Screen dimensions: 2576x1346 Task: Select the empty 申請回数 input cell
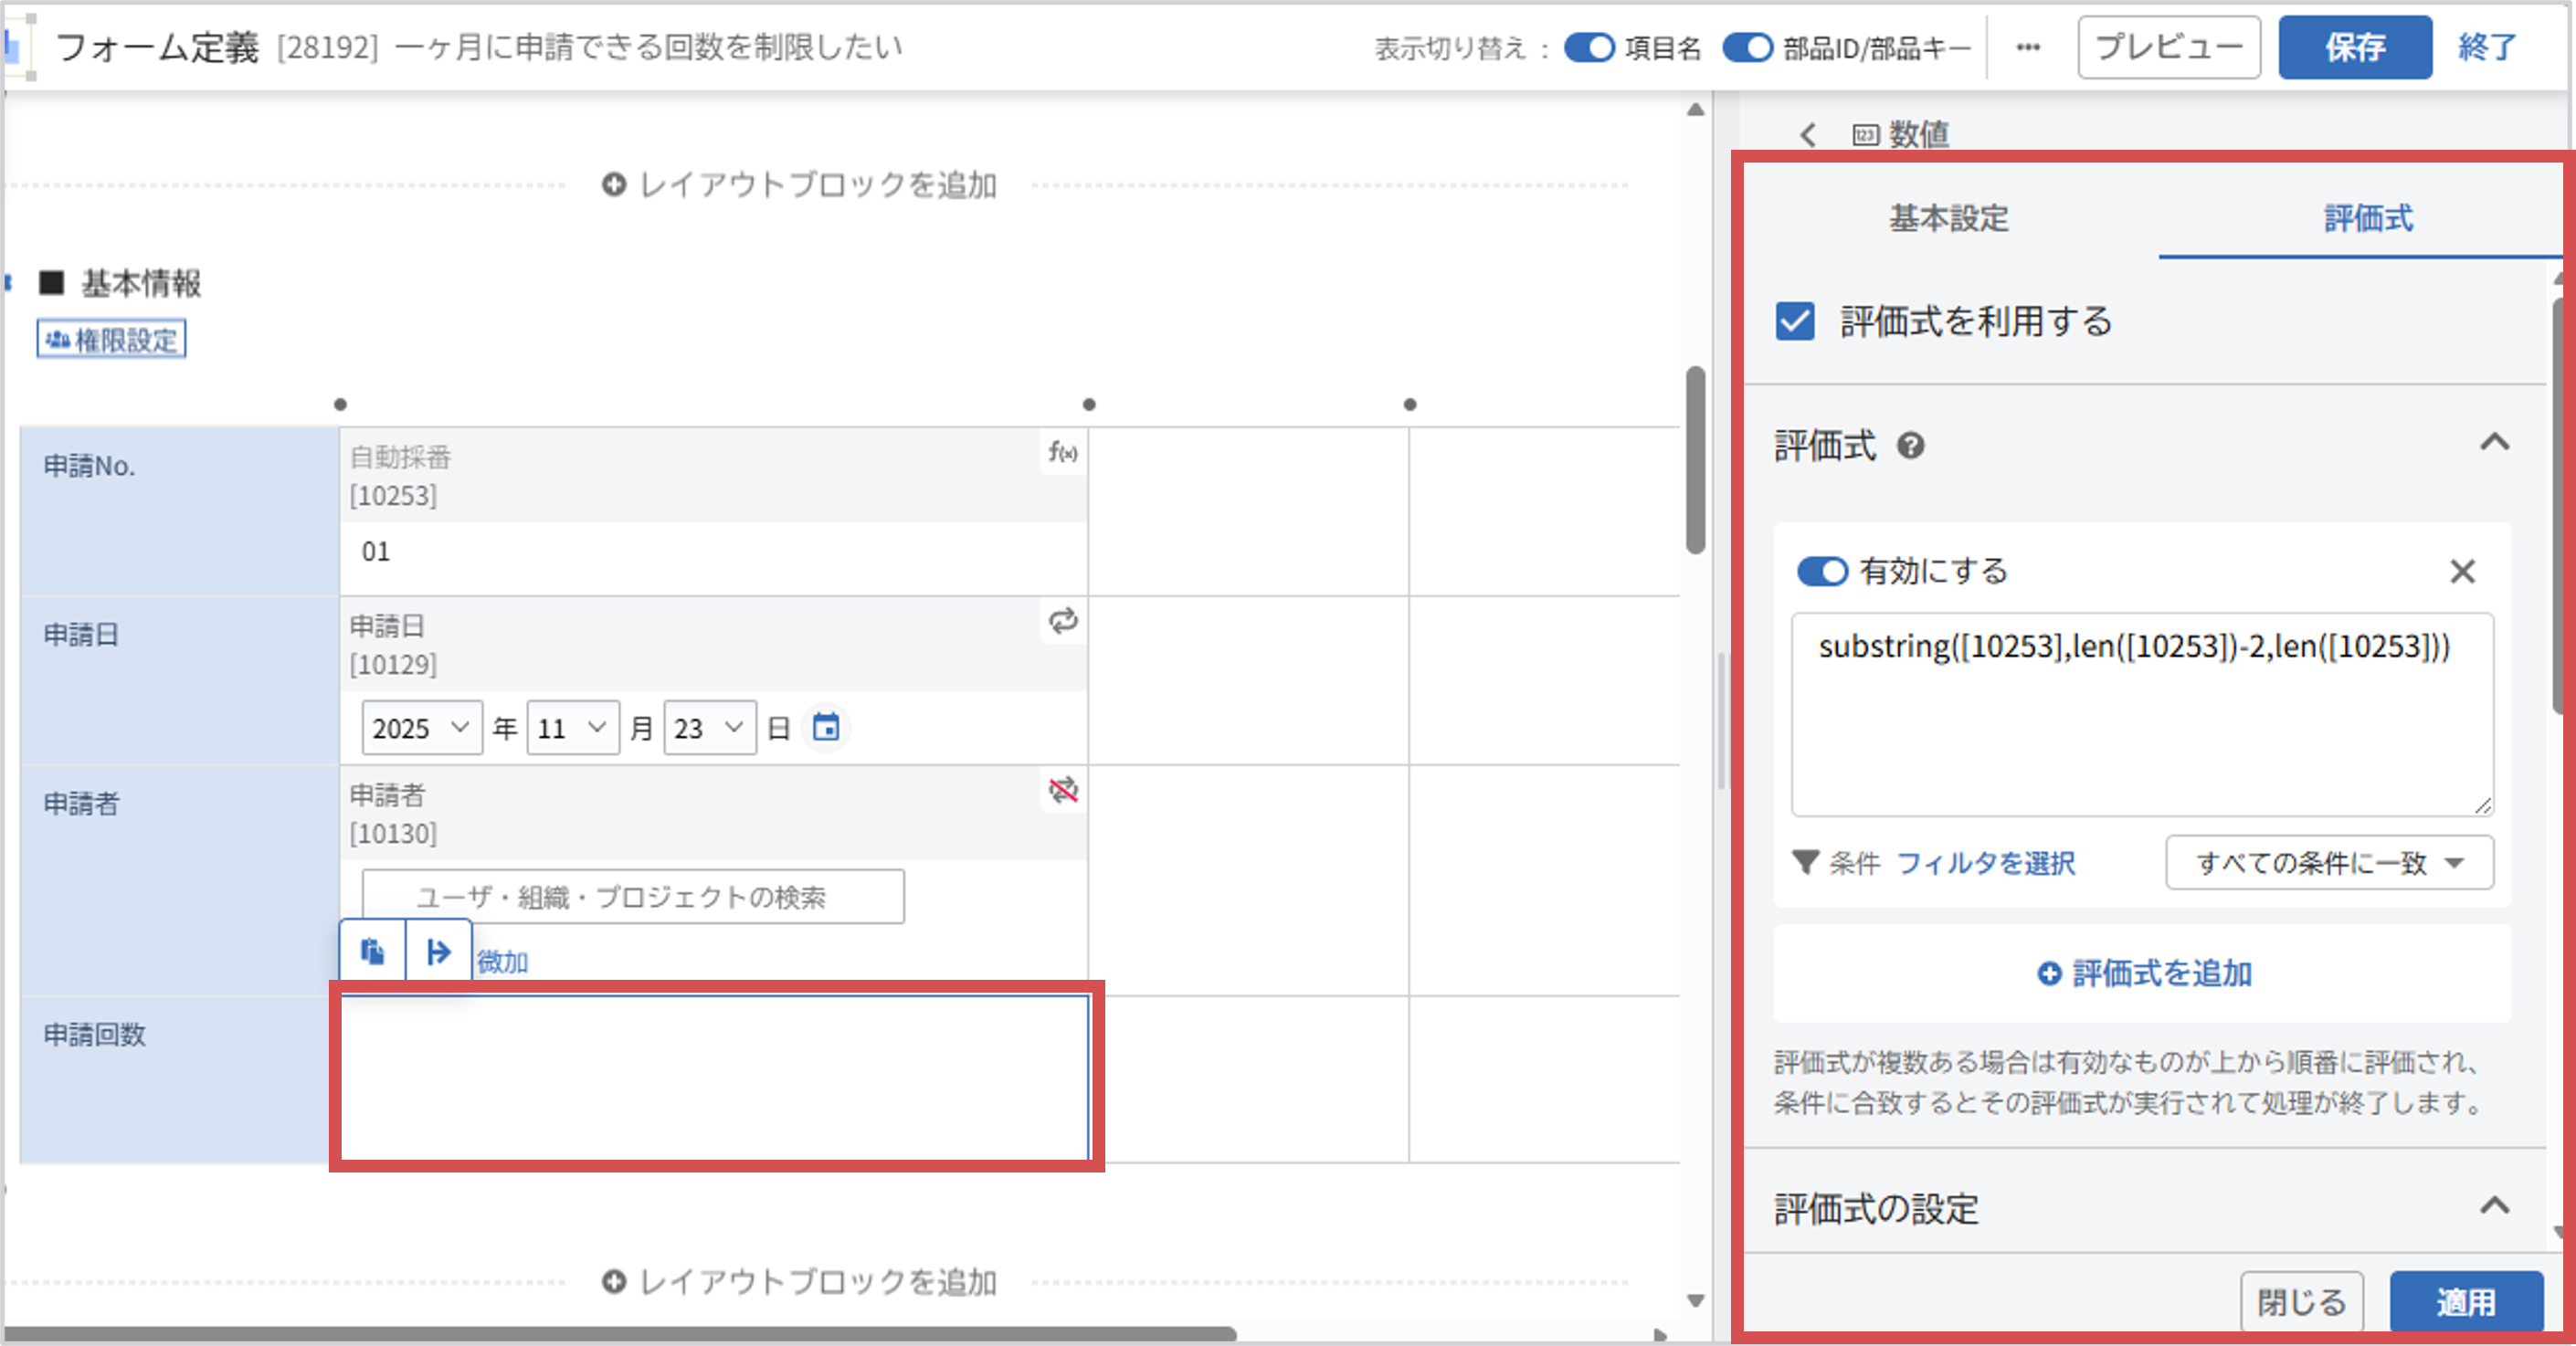(x=715, y=1078)
